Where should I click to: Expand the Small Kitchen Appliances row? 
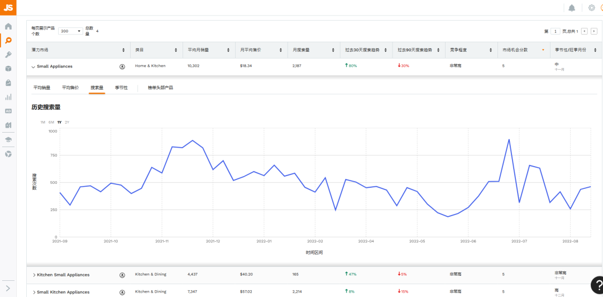34,293
